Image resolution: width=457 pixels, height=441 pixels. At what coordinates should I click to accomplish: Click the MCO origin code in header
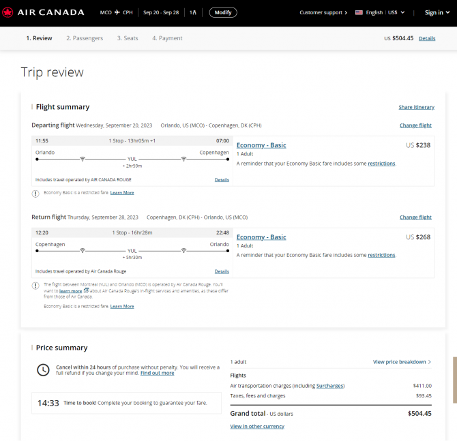106,12
